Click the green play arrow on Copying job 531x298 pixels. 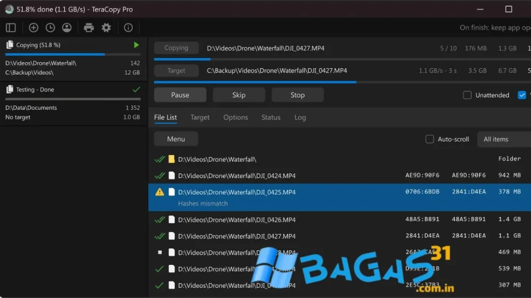coord(136,45)
